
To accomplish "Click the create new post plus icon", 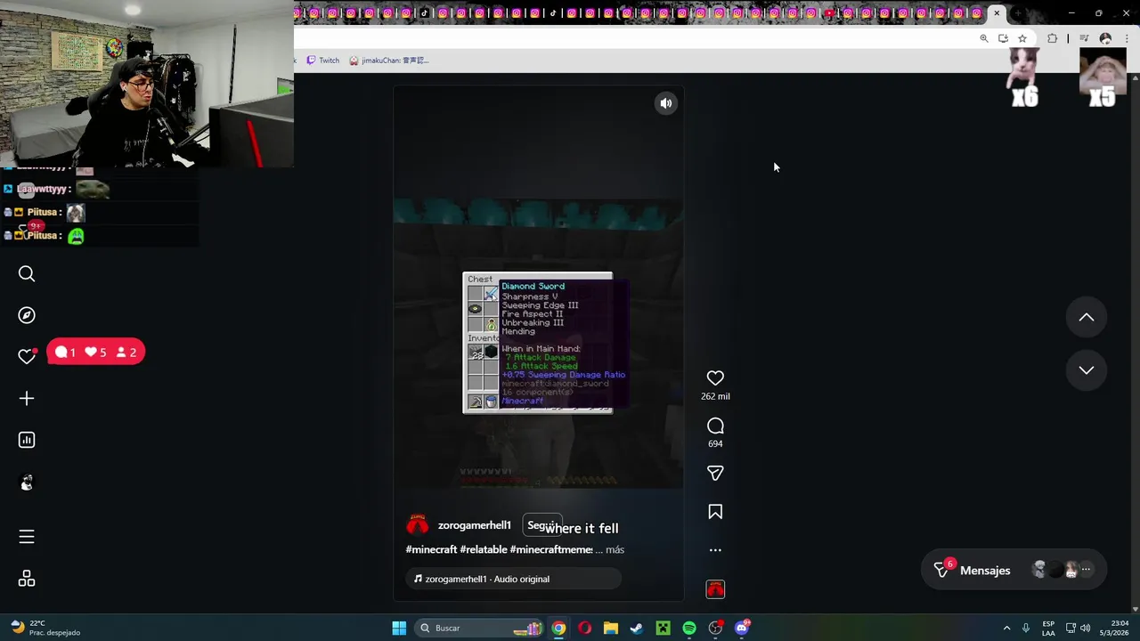I will pos(27,398).
